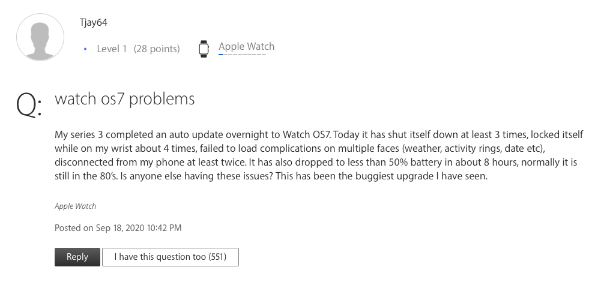The height and width of the screenshot is (300, 601).
Task: Click the Posted on Sep 18, 2020 timestamp
Action: [118, 228]
